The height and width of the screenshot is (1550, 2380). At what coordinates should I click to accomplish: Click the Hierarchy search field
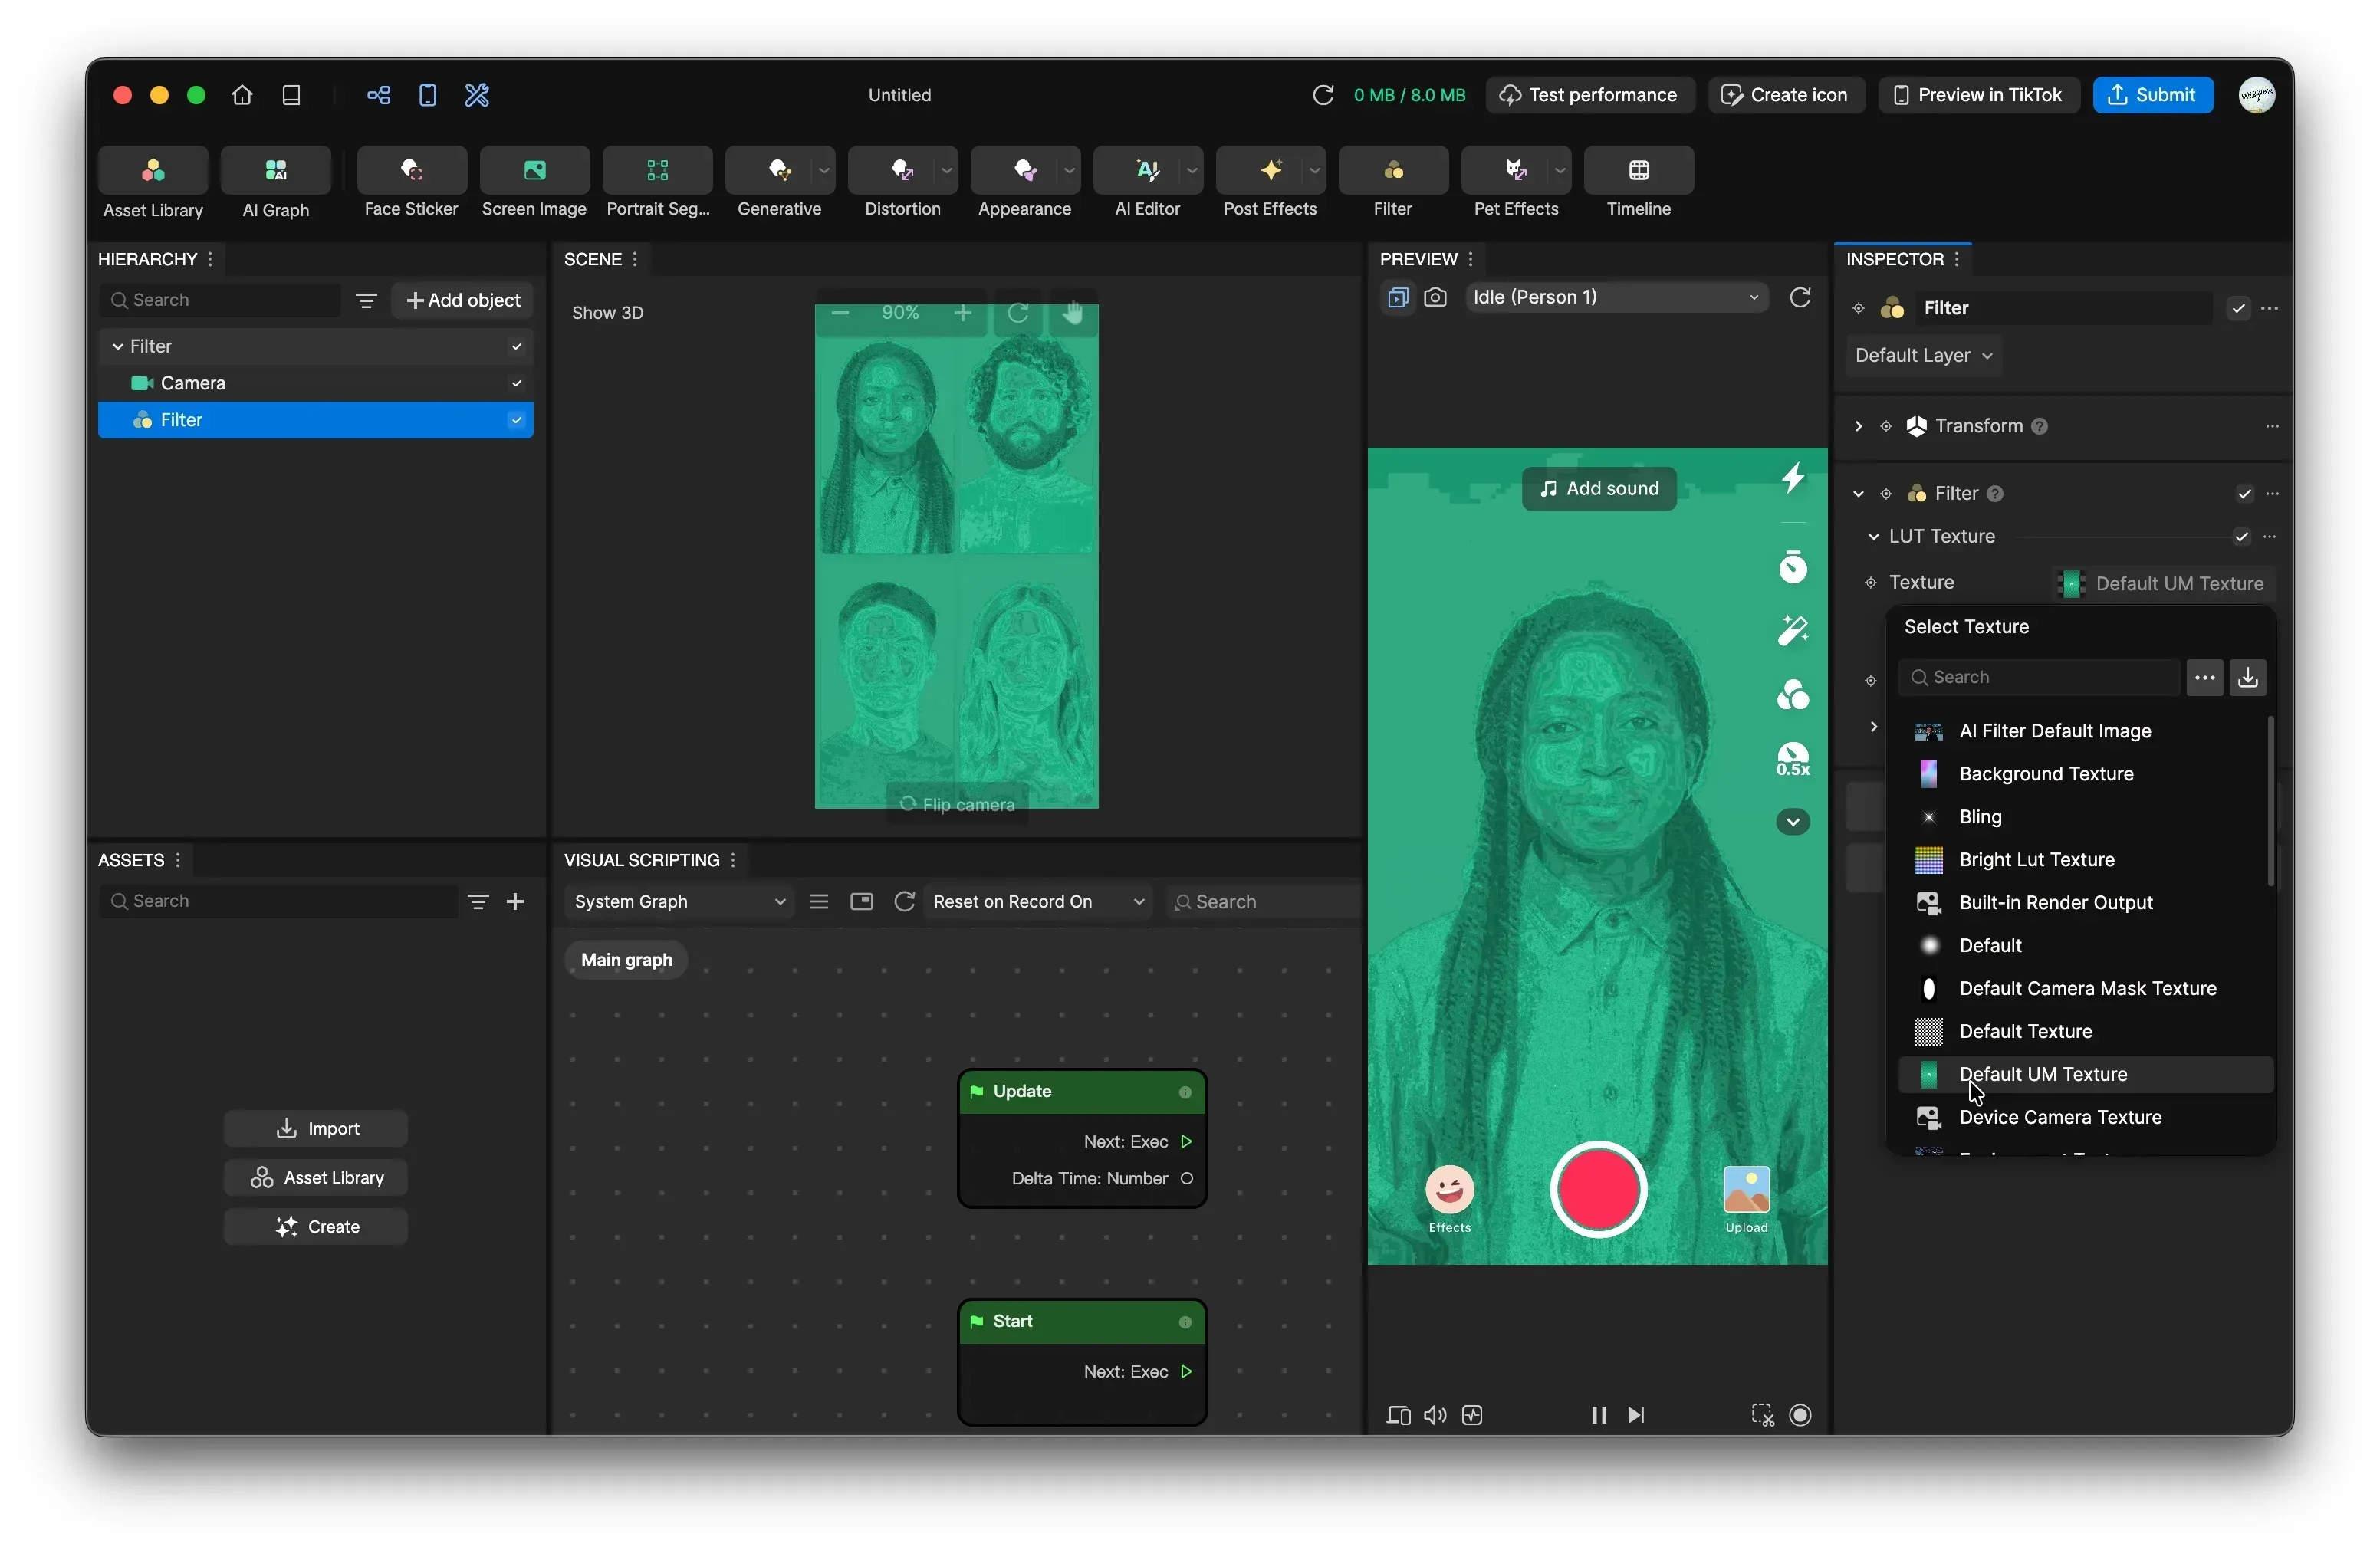(x=220, y=301)
